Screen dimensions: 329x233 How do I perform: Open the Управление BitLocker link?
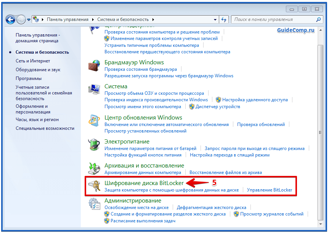270,190
